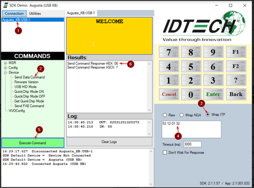254x188 pixels.
Task: Click keypad digit 1
Action: [169, 80]
